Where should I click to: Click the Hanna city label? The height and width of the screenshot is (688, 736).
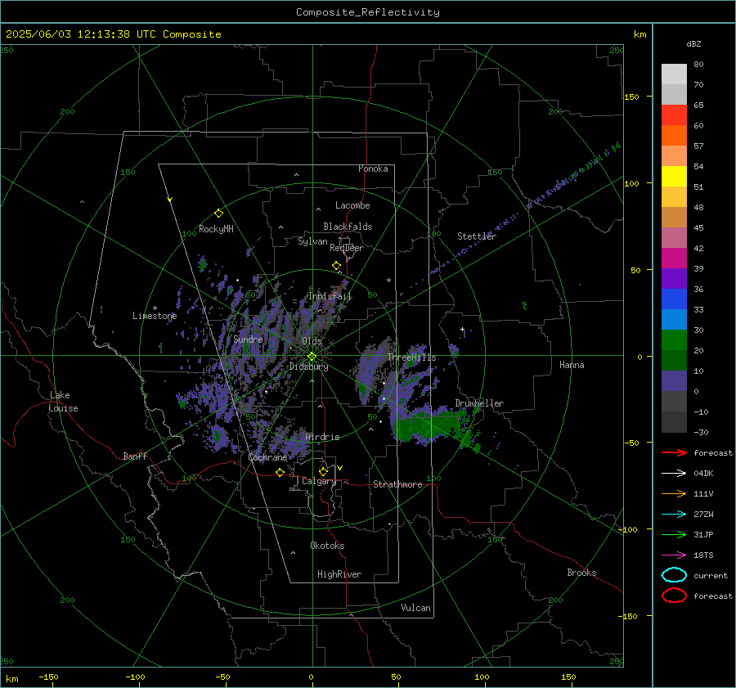click(x=572, y=365)
